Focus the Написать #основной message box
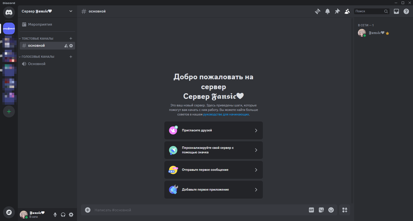413x221 pixels. coord(200,210)
